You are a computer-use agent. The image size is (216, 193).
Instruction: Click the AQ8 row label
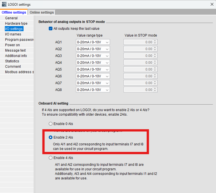pyautogui.click(x=58, y=90)
